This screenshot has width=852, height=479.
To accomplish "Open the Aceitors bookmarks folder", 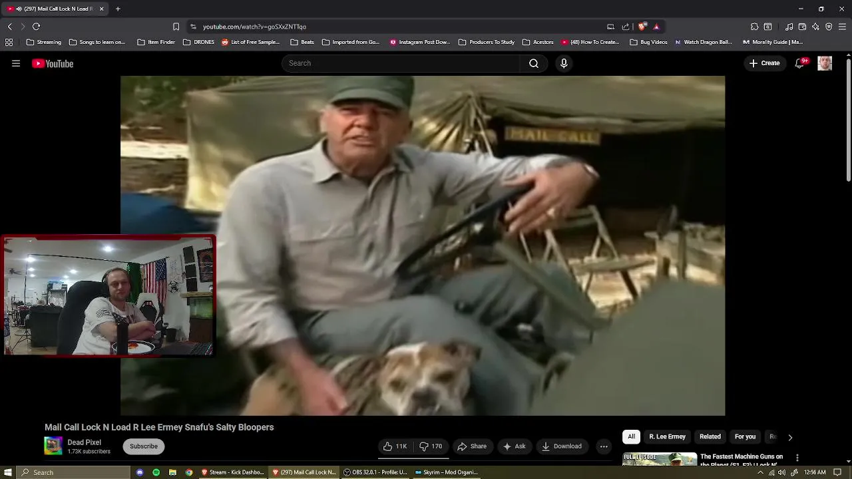I will pos(538,42).
